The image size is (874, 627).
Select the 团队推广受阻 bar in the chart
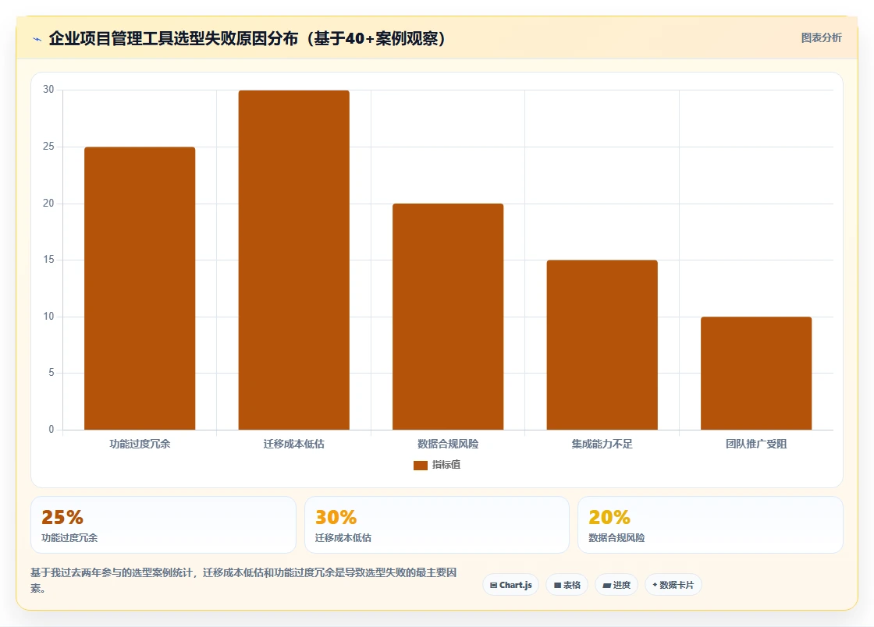tap(756, 373)
